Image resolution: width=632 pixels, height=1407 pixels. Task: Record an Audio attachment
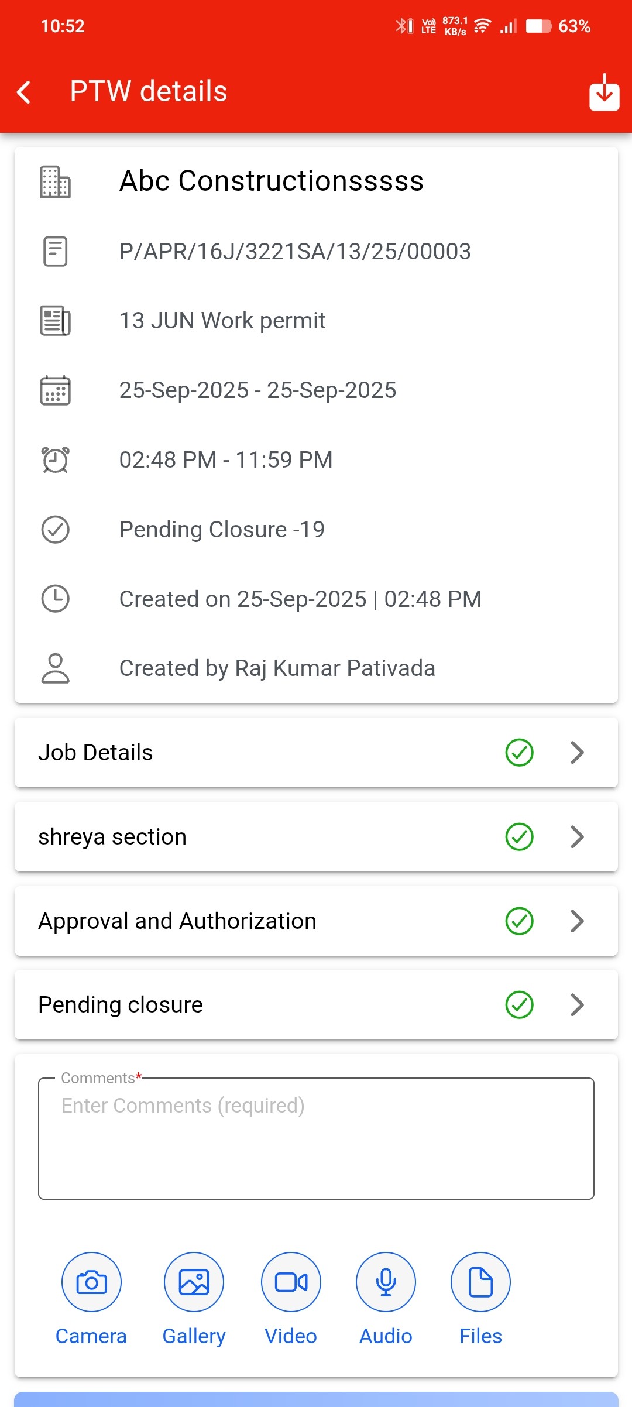tap(386, 1282)
